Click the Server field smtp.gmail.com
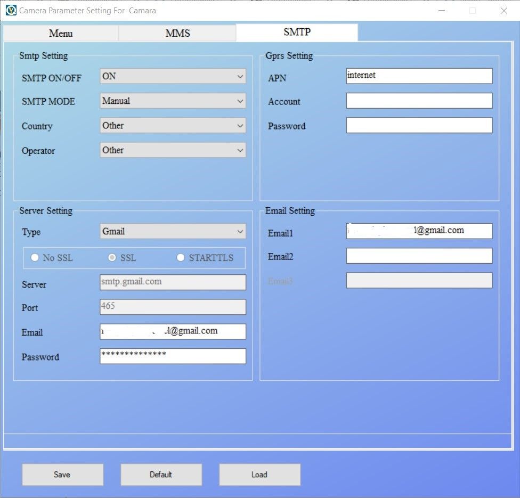520x498 pixels. (x=173, y=282)
